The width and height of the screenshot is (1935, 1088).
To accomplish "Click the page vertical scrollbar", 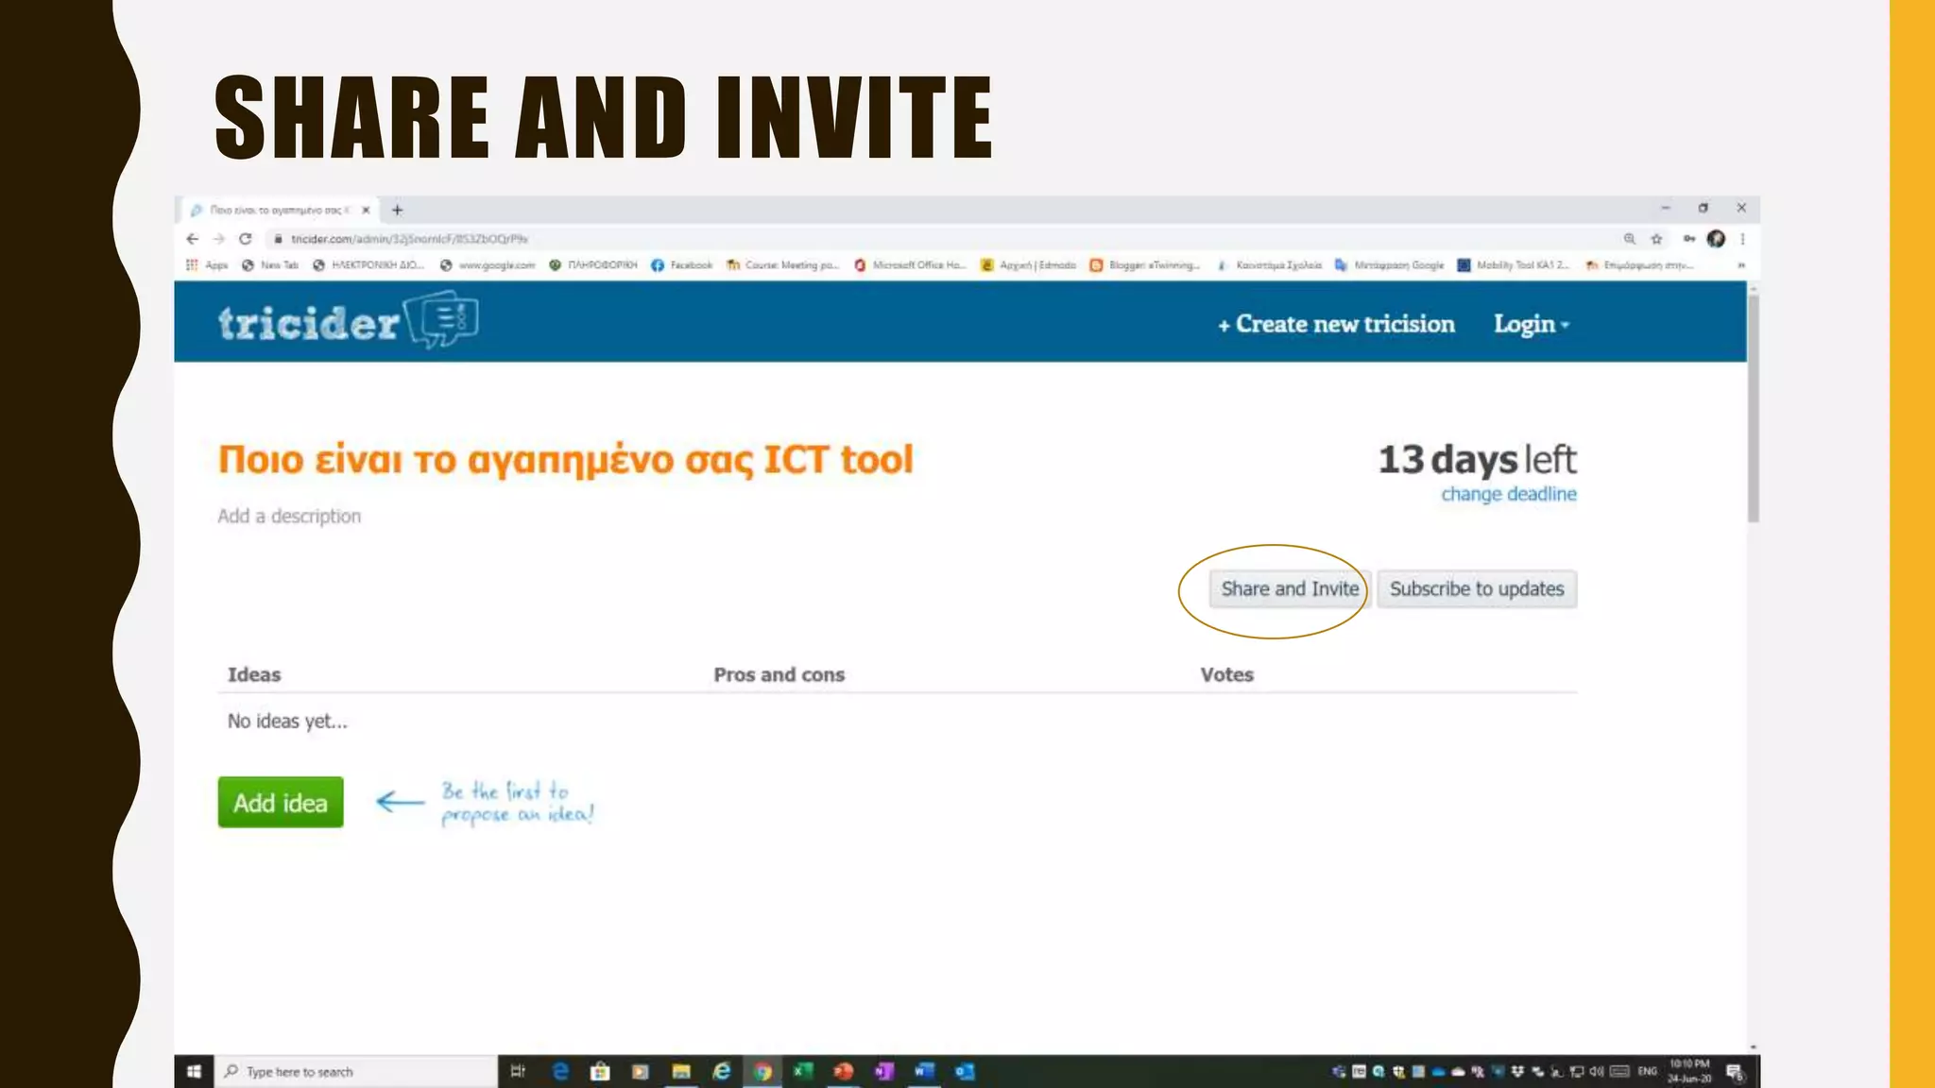I will click(x=1753, y=408).
